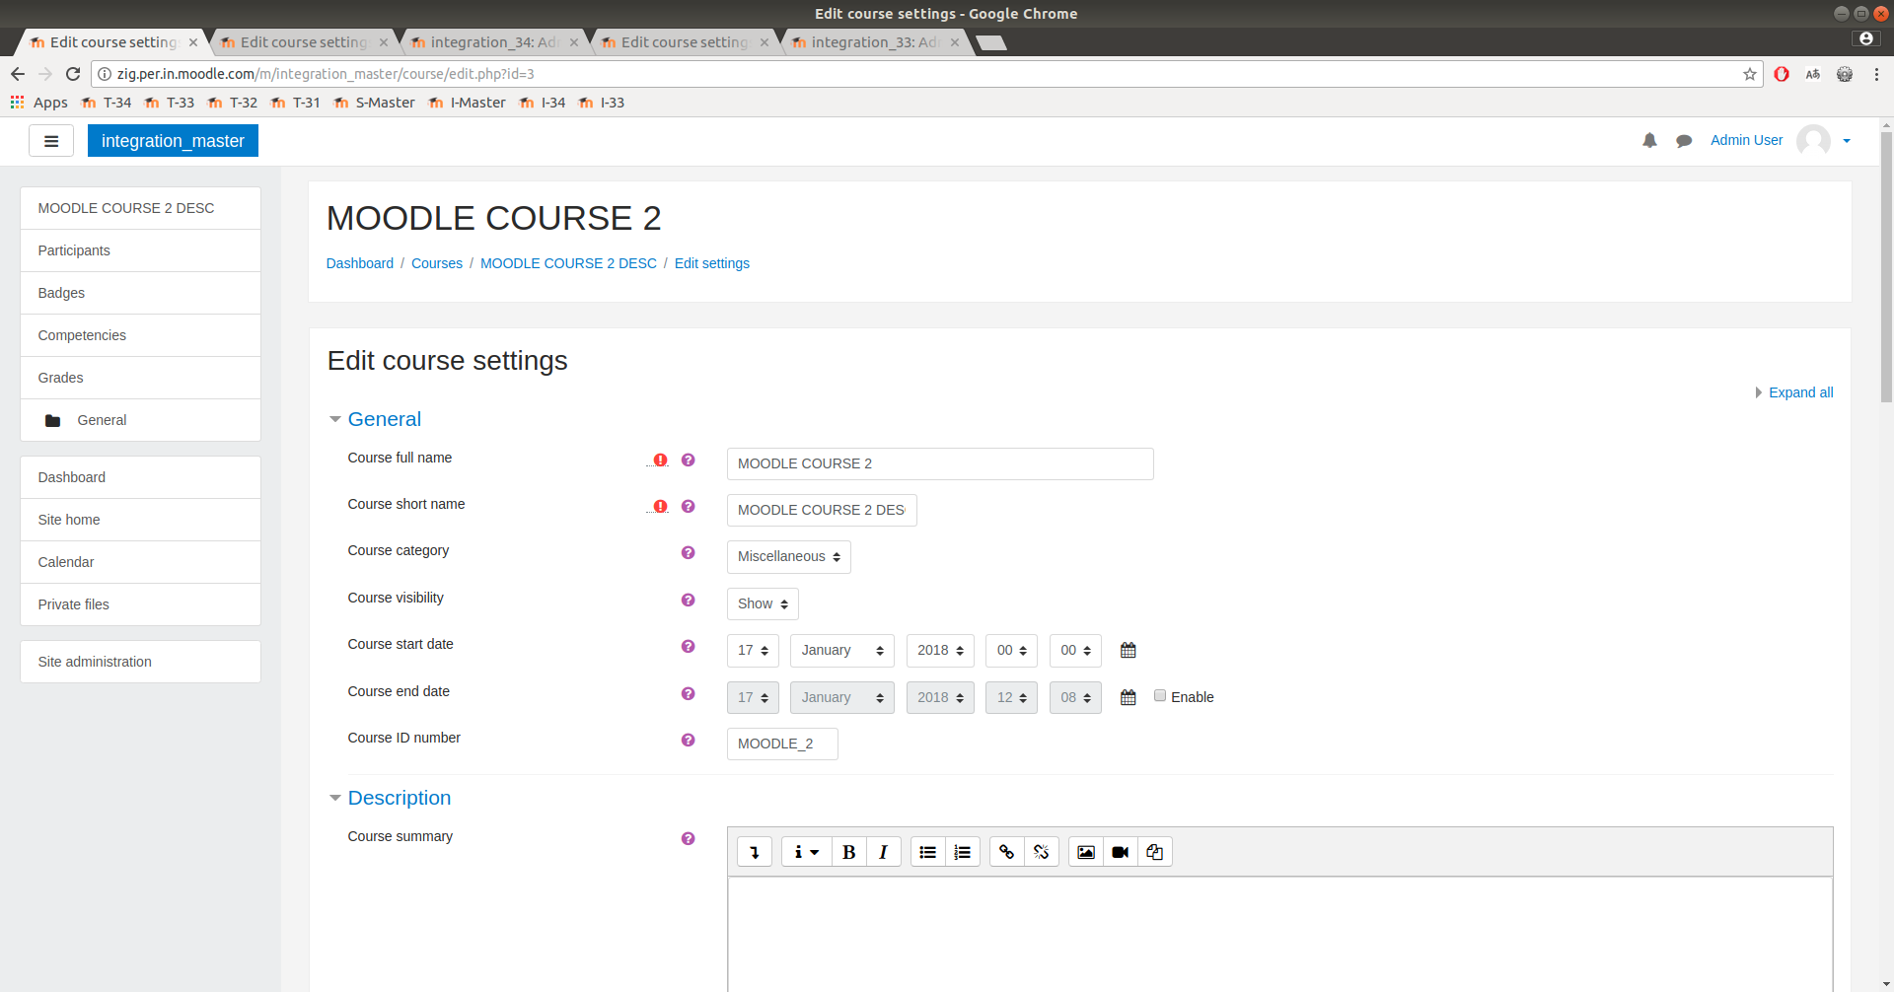
Task: Show help for Course summary
Action: [x=689, y=839]
